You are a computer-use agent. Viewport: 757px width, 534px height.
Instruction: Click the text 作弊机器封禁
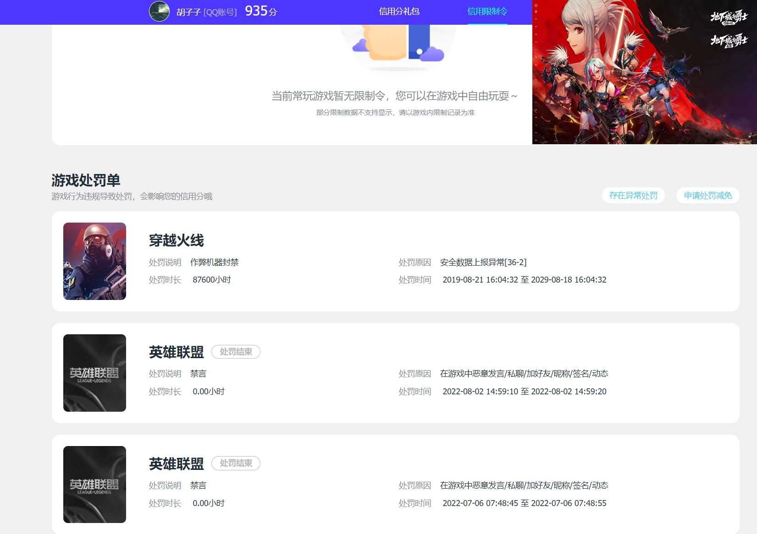[x=215, y=262]
